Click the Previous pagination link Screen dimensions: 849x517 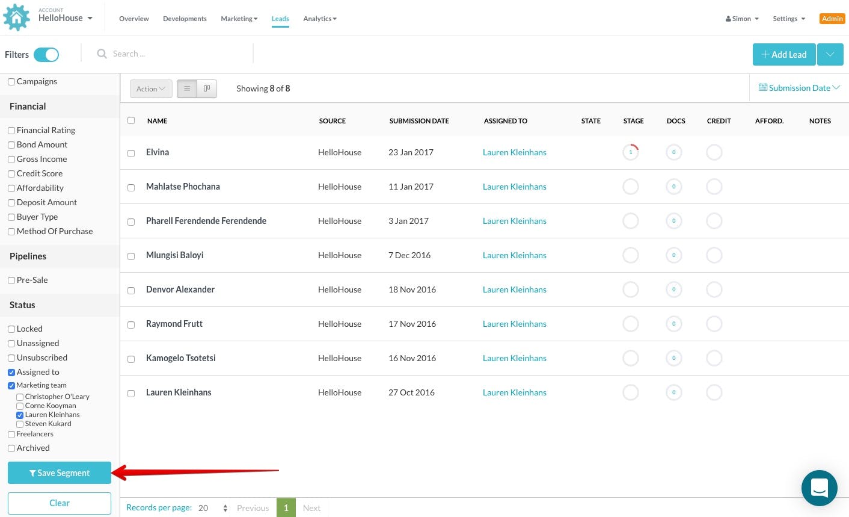(x=253, y=508)
